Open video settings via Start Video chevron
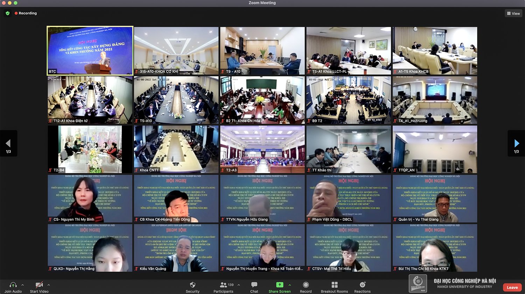 [49, 284]
